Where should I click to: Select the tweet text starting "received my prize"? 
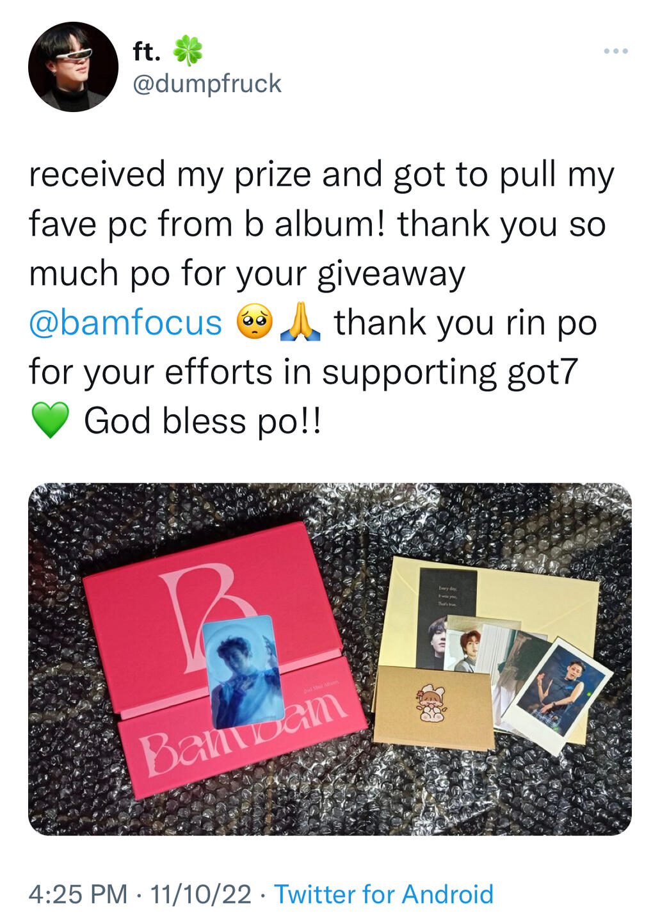[321, 297]
